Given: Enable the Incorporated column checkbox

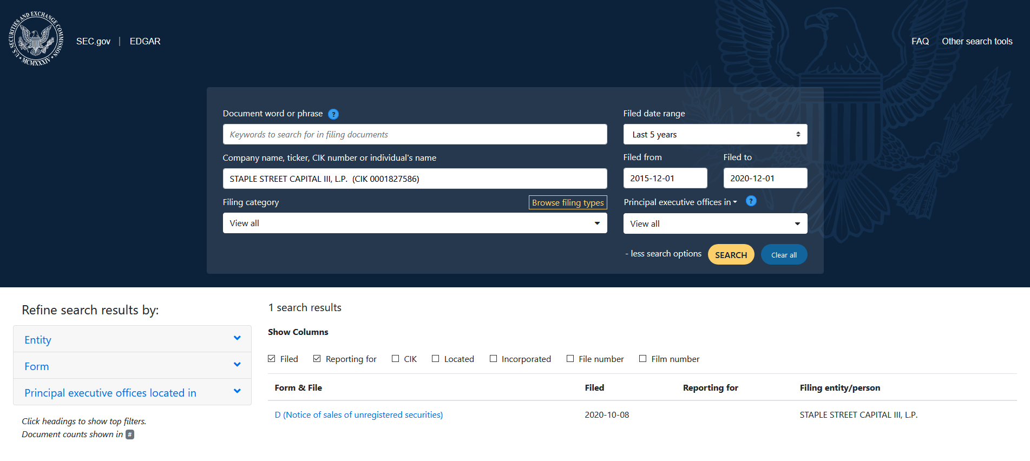Looking at the screenshot, I should point(493,359).
